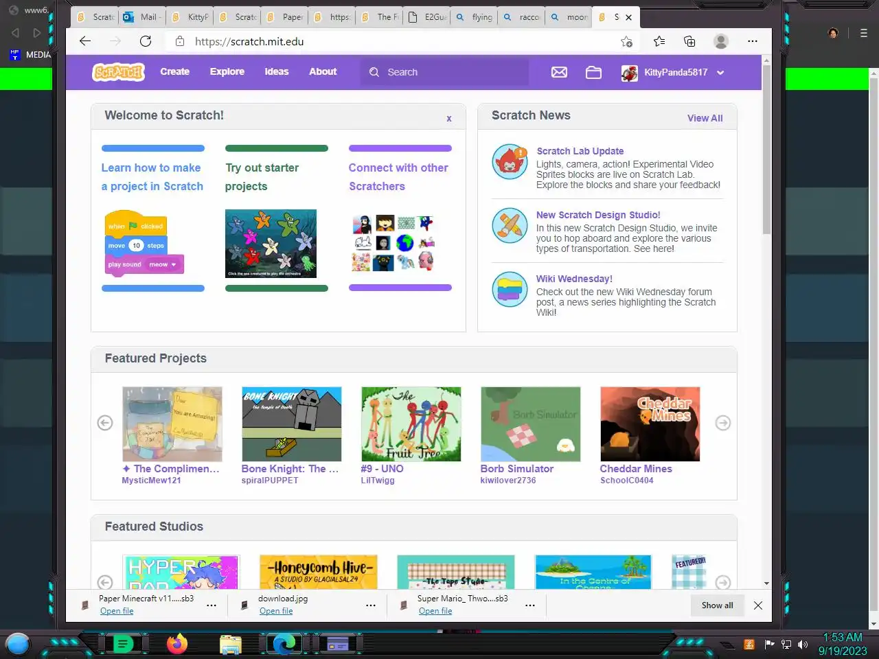Image resolution: width=879 pixels, height=659 pixels.
Task: Open Bone Knight project thumbnail
Action: [292, 424]
